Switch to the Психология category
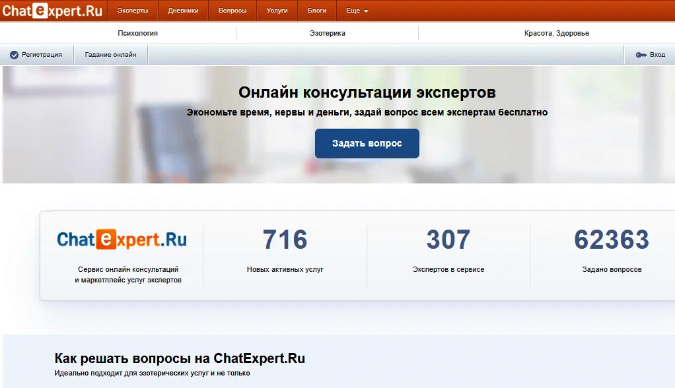Viewport: 675px width, 388px height. tap(137, 33)
